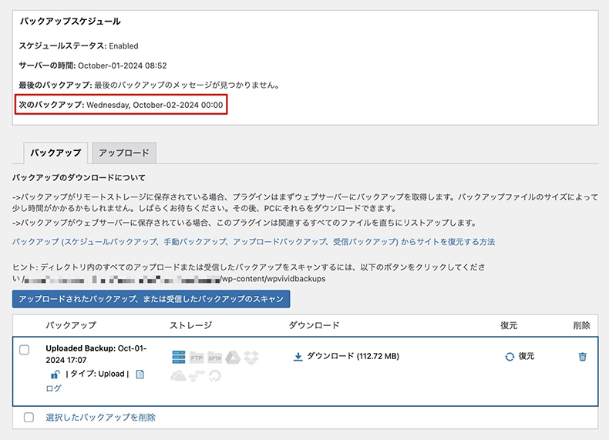Click the SFTP storage icon

point(215,358)
